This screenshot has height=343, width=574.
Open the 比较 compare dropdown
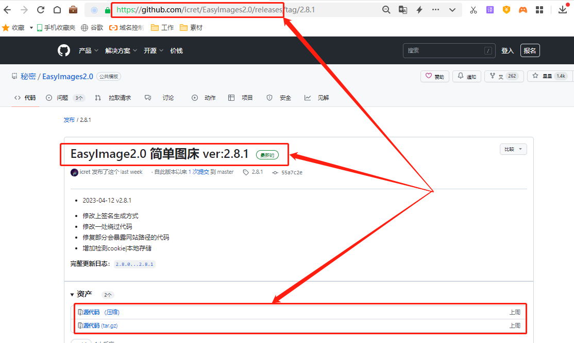(x=513, y=149)
